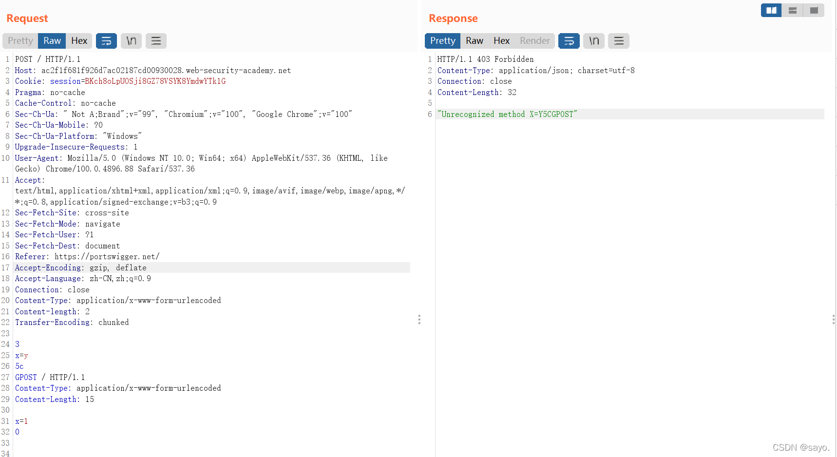Click the response 'Content-Length: 32' line
Viewport: 837px width, 457px height.
[x=477, y=93]
